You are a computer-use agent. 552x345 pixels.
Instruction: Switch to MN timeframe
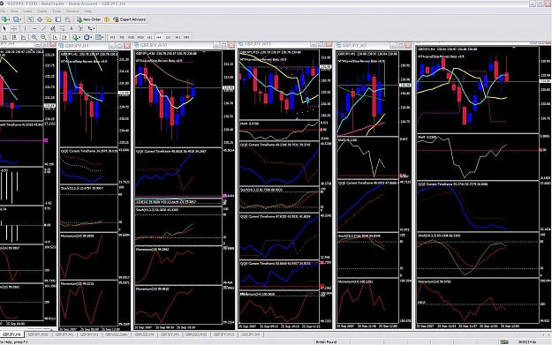click(x=186, y=37)
